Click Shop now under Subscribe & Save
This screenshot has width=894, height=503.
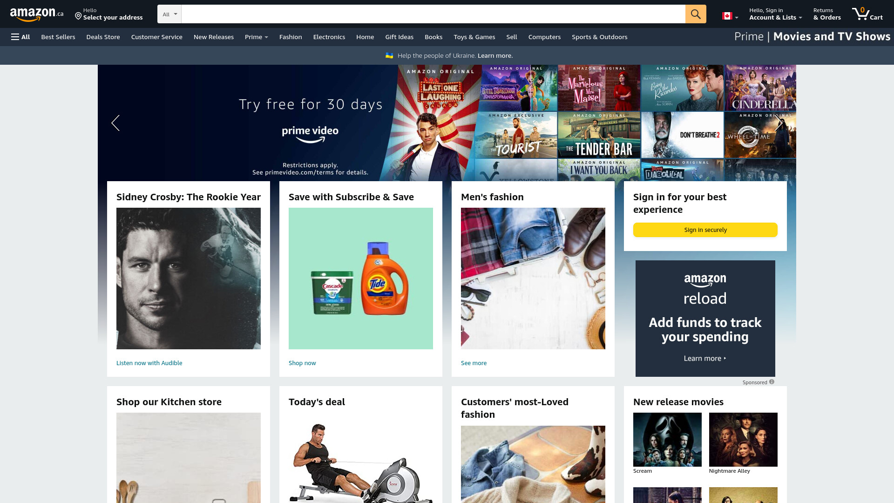coord(302,363)
